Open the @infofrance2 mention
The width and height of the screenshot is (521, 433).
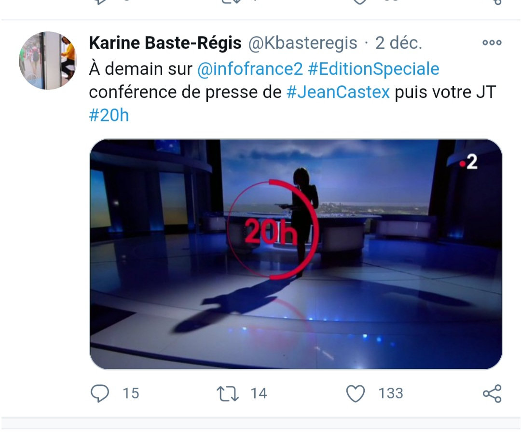pyautogui.click(x=250, y=69)
